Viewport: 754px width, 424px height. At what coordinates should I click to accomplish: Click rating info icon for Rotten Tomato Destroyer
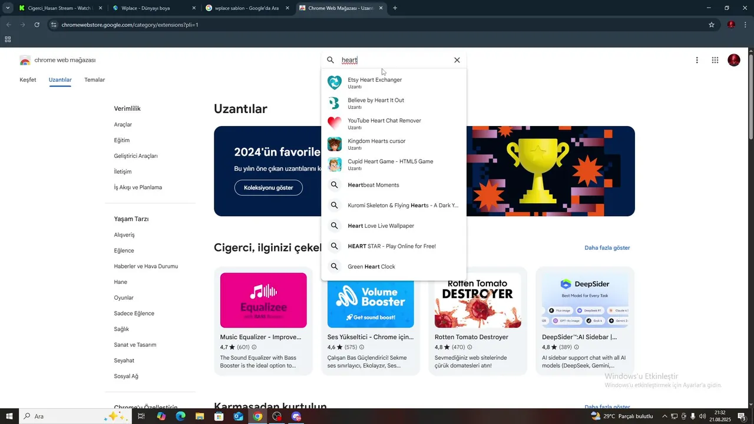point(469,347)
